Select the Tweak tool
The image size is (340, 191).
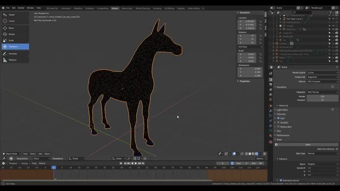(15, 15)
